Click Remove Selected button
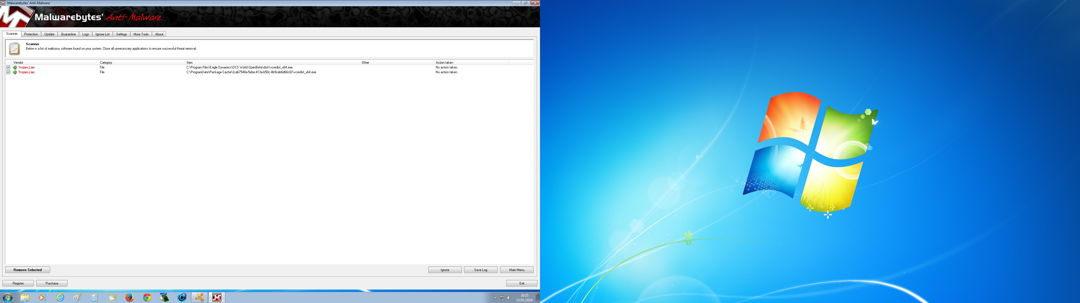 click(28, 270)
